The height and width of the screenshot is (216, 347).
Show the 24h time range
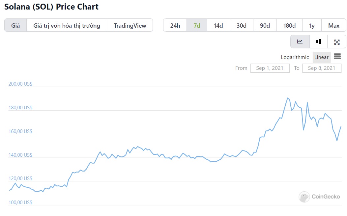point(175,25)
